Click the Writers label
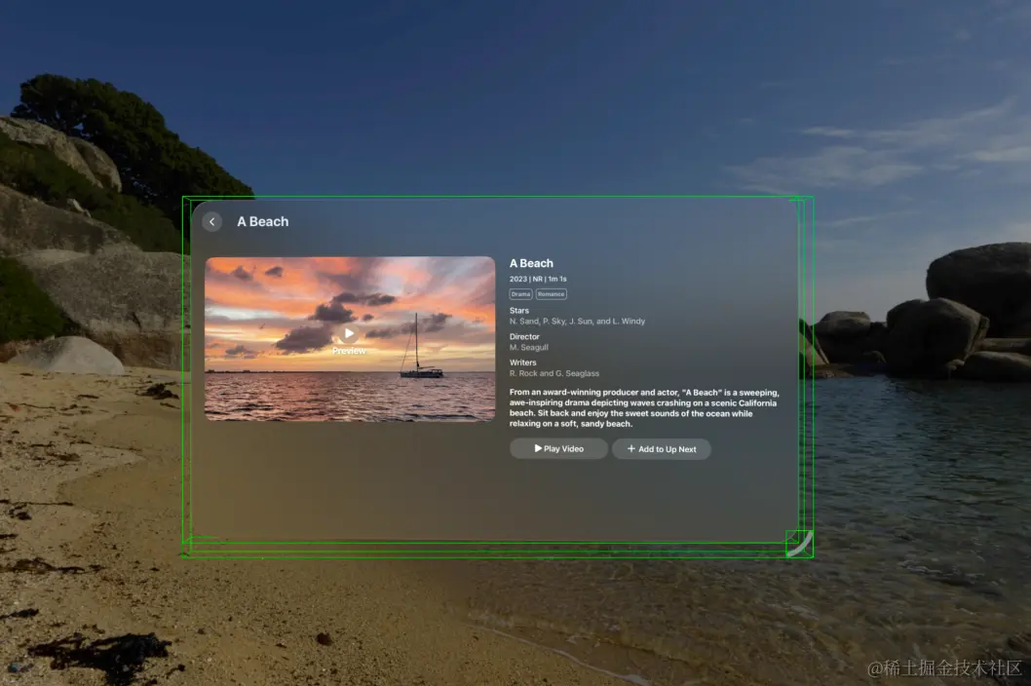The height and width of the screenshot is (686, 1031). click(522, 362)
